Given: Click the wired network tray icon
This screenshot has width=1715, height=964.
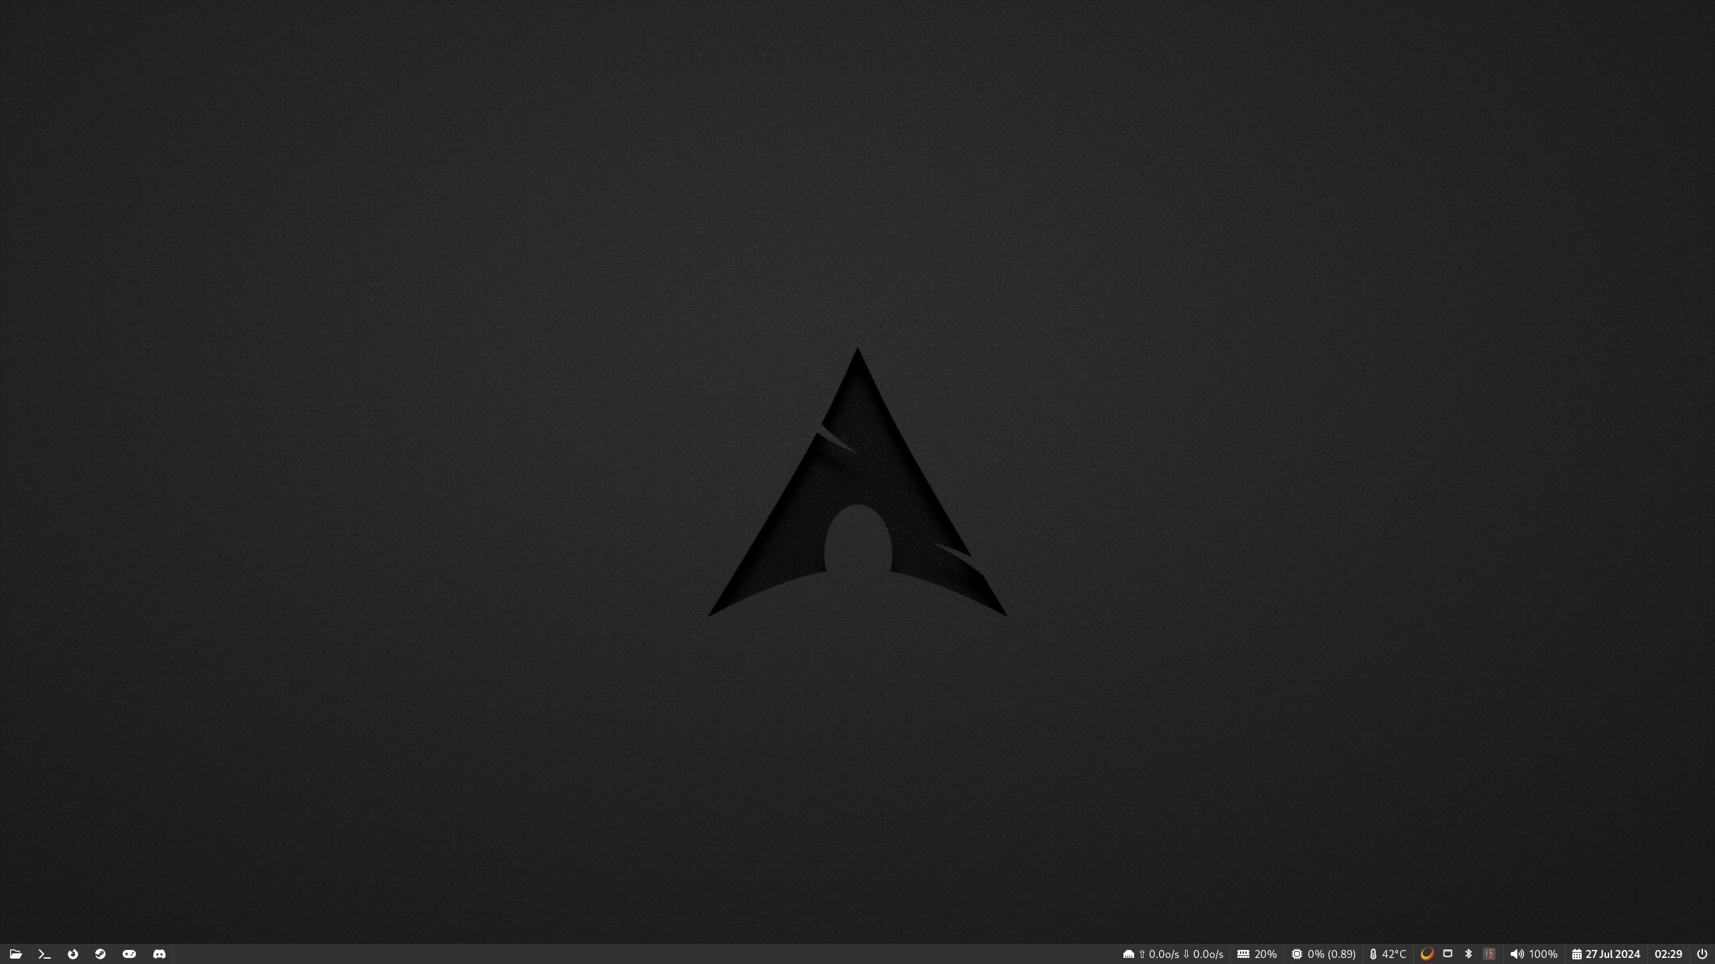Looking at the screenshot, I should tap(1448, 954).
